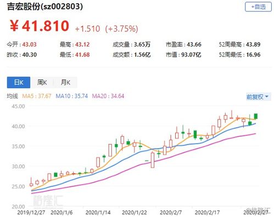This screenshot has height=217, width=274.
Task: Click the stock title 吉宏股份(sz002803)
Action: pyautogui.click(x=45, y=7)
